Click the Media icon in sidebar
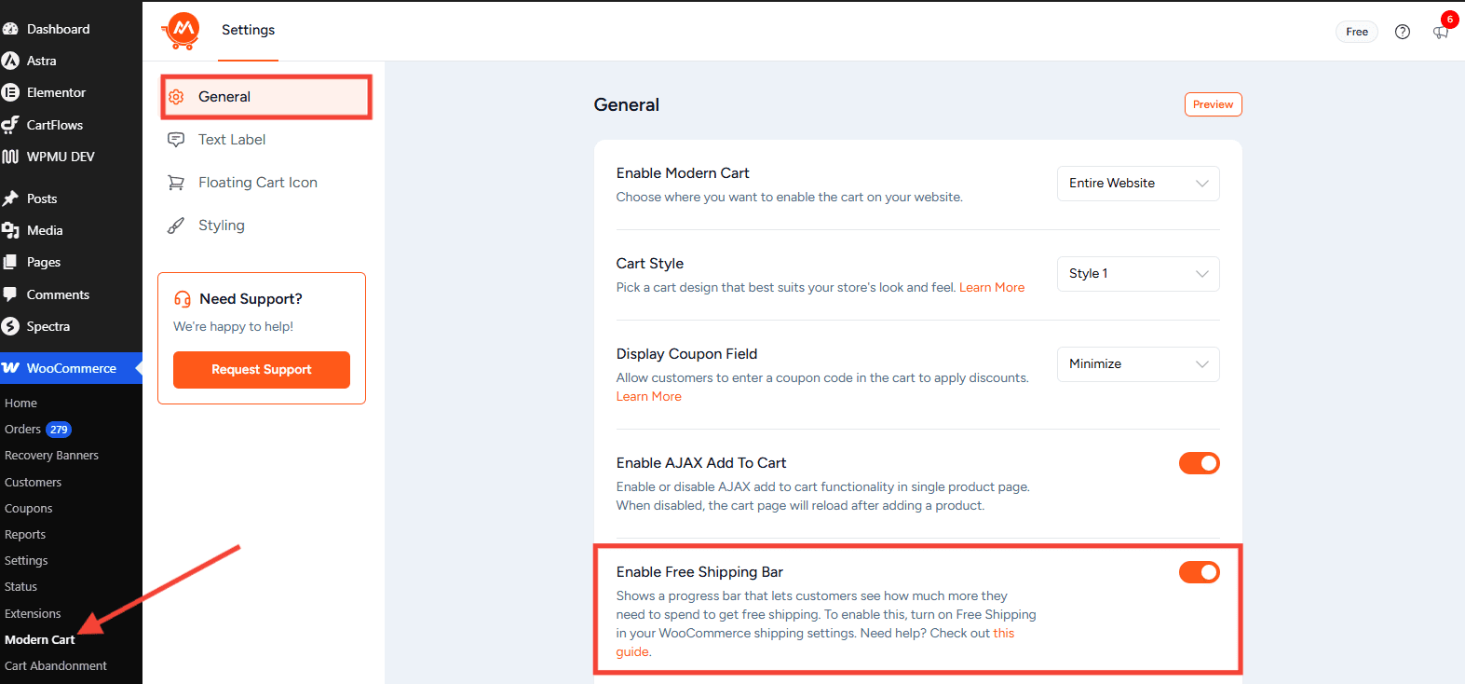 tap(10, 230)
